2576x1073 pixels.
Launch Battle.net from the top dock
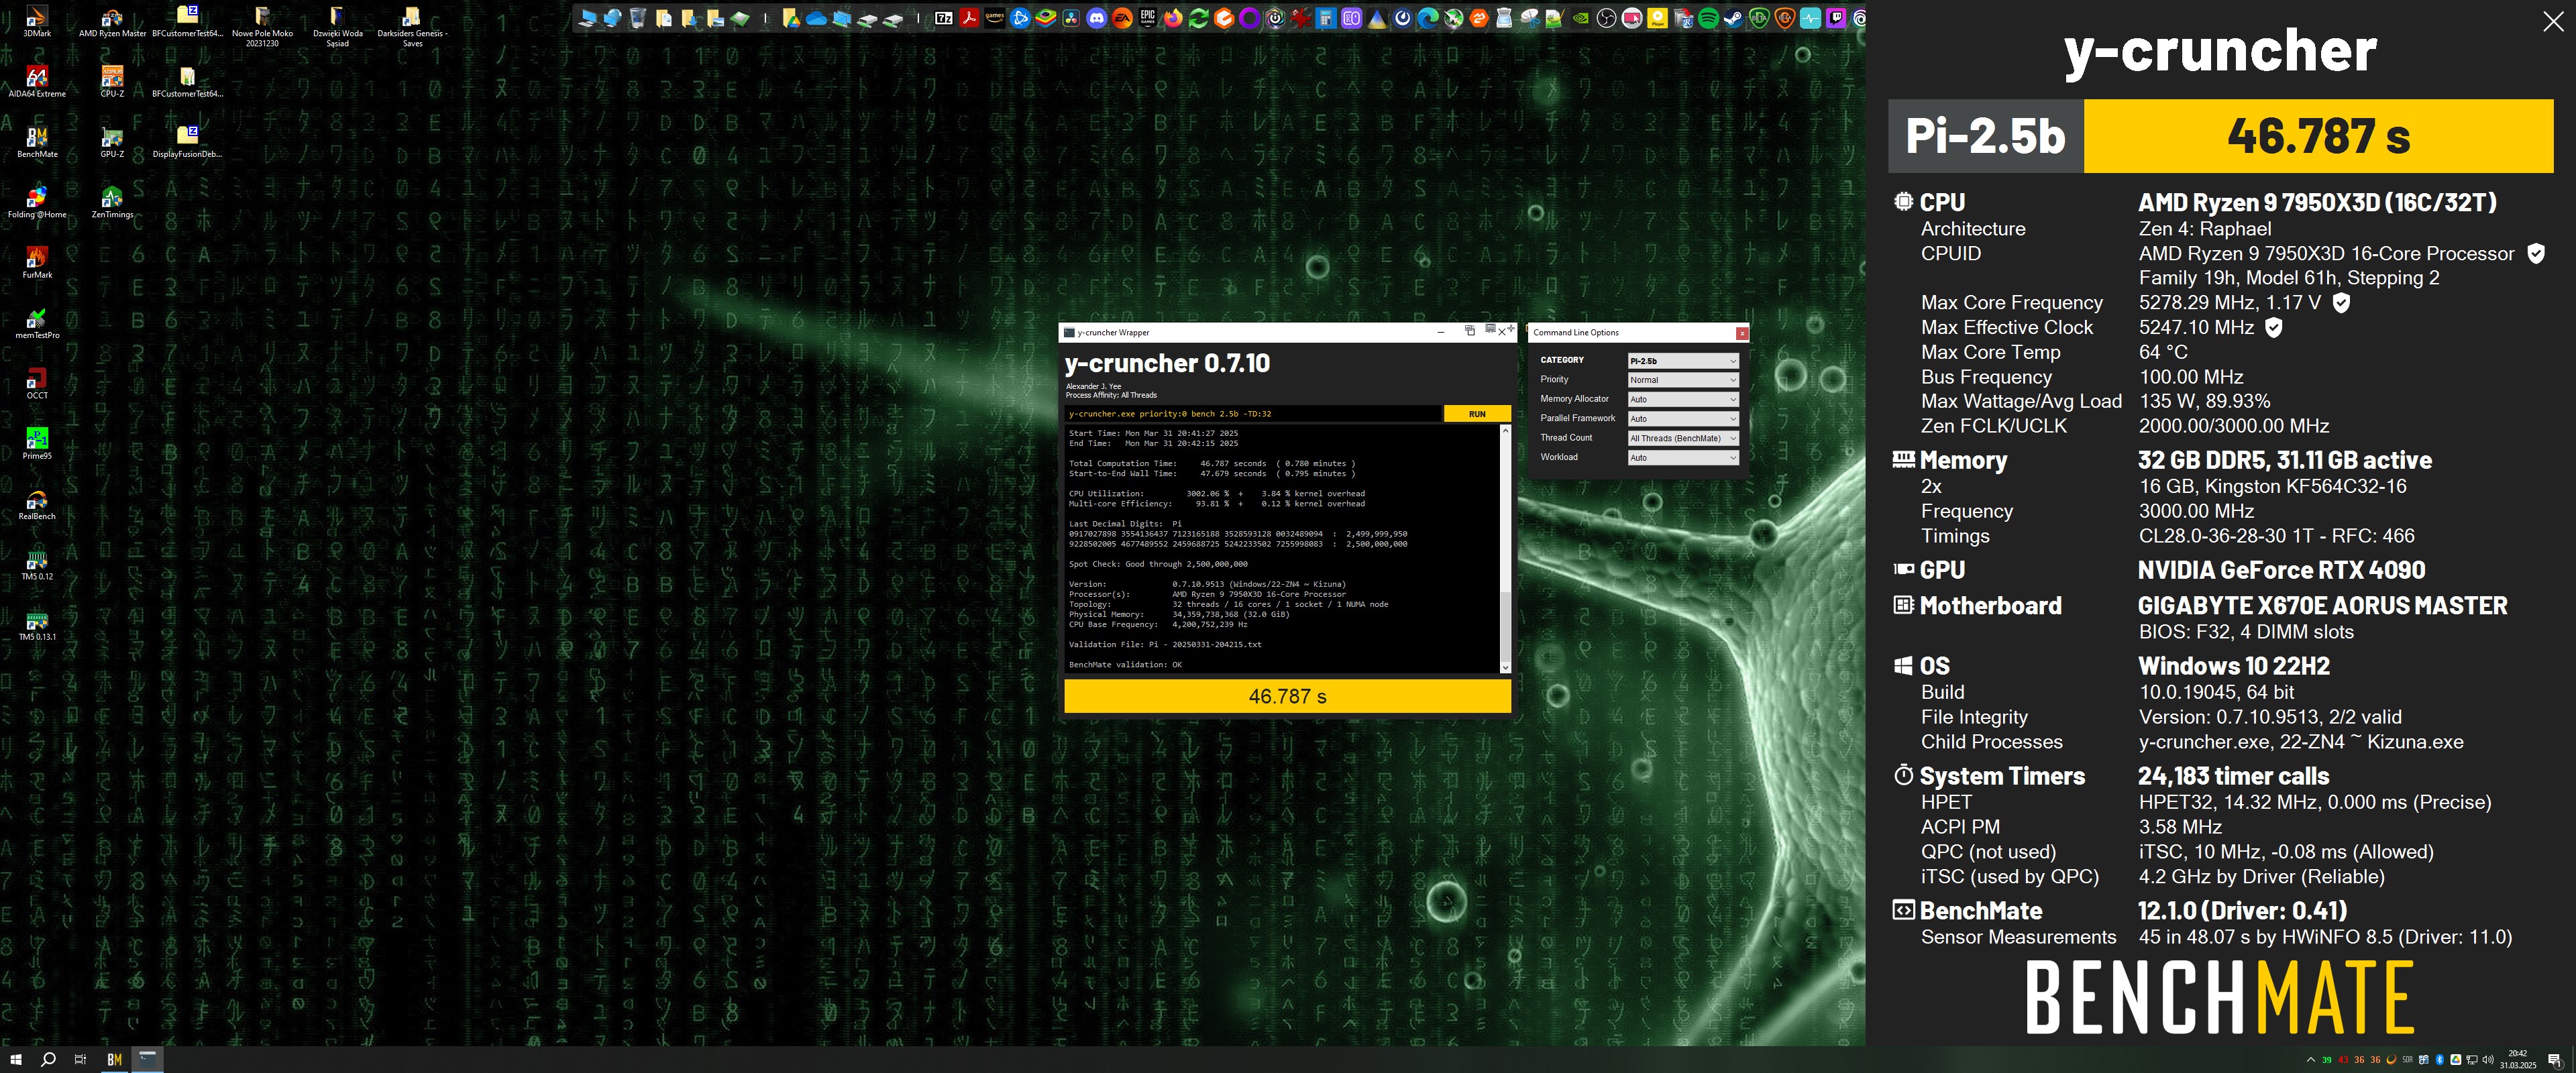(x=1021, y=18)
